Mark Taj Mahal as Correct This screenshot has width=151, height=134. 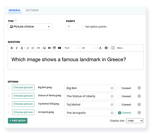(120, 104)
